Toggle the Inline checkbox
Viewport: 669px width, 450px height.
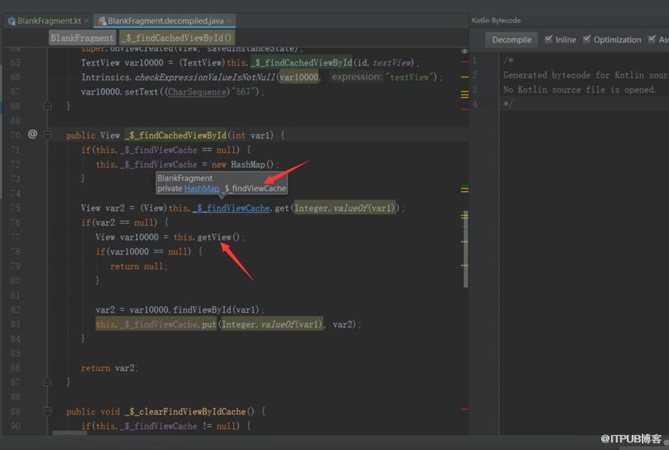(549, 39)
